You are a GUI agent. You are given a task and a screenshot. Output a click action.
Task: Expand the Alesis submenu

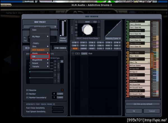tap(40, 53)
